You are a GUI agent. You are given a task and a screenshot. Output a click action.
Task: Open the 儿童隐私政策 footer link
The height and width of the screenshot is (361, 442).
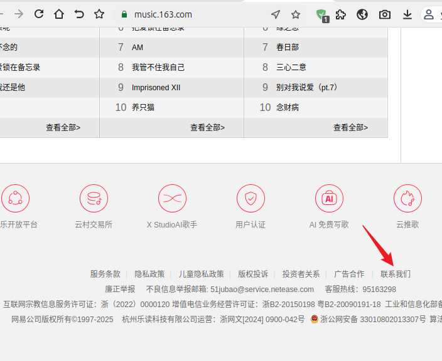202,274
